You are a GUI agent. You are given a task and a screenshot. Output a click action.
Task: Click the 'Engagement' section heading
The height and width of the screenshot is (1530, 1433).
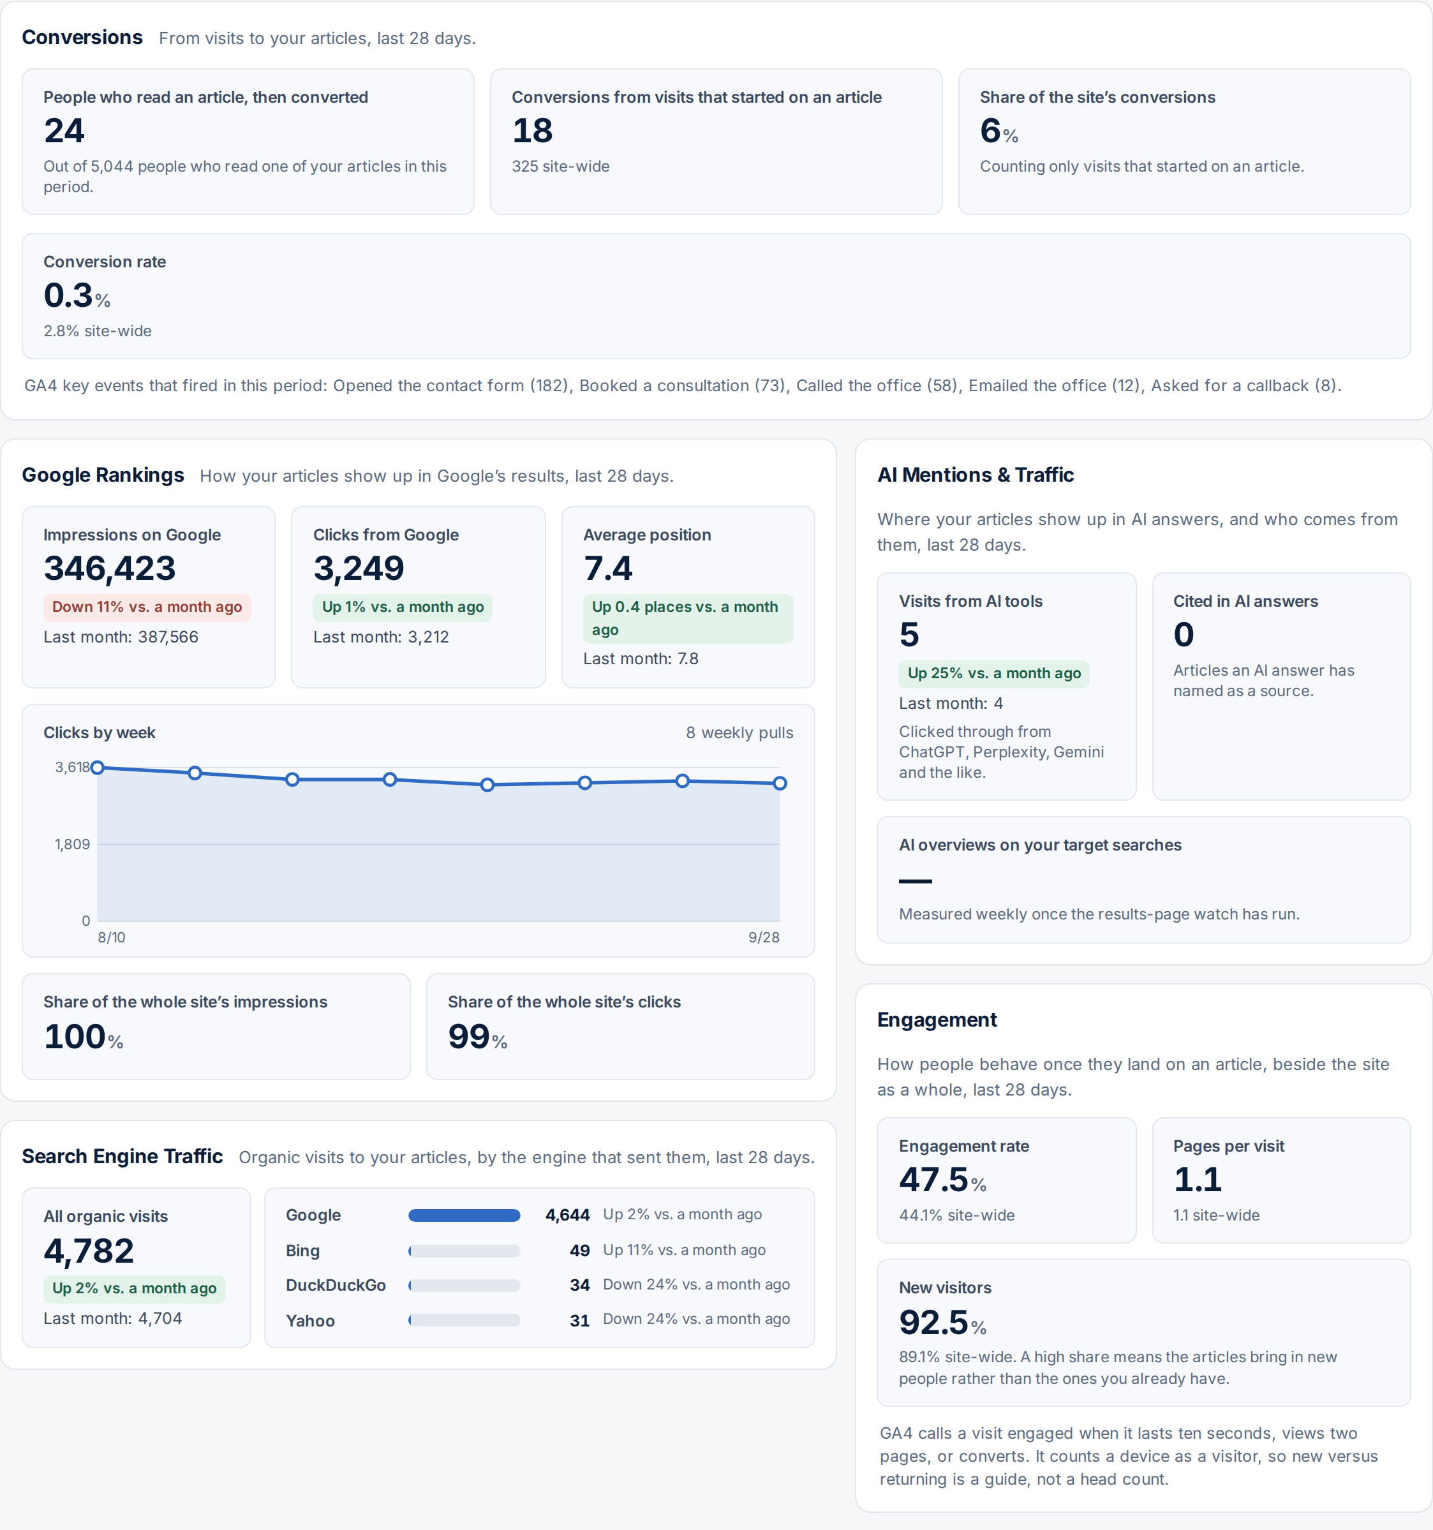tap(937, 1020)
